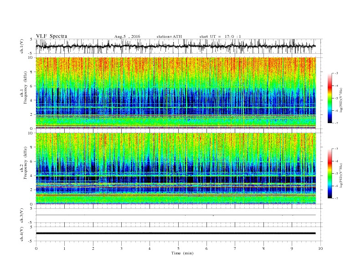The image size is (361, 279).
Task: Click time axis tick label "4"
Action: pyautogui.click(x=150, y=248)
